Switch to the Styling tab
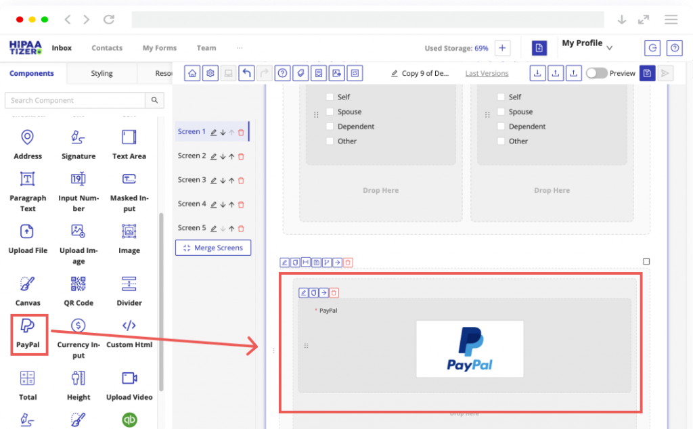Screen dimensions: 693x429 [x=102, y=73]
